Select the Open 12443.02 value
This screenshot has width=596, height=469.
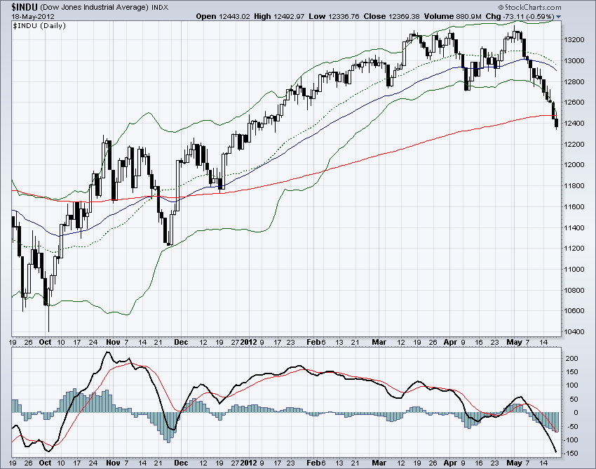223,16
